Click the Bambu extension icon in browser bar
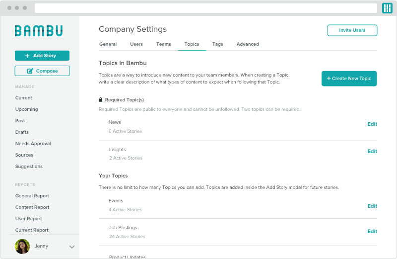 coord(387,8)
